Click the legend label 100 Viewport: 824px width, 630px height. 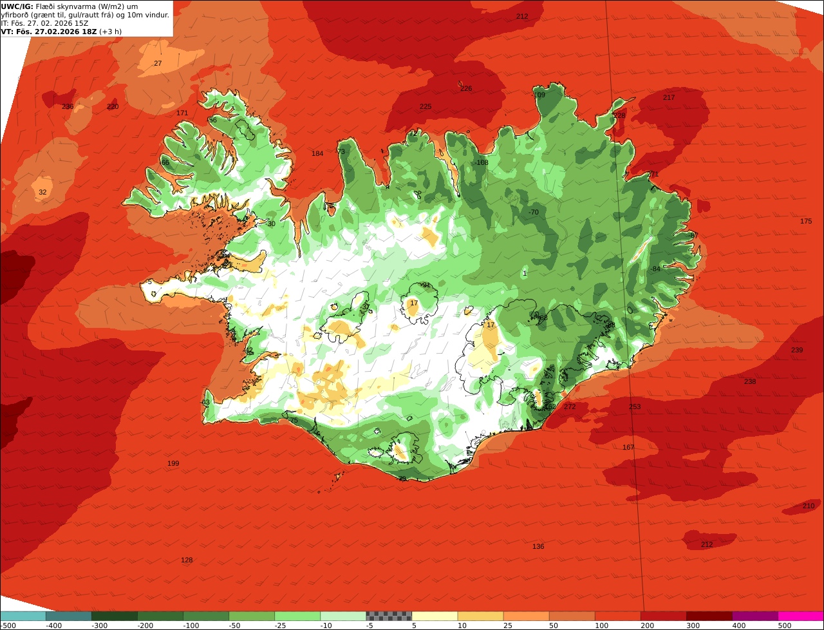[601, 625]
